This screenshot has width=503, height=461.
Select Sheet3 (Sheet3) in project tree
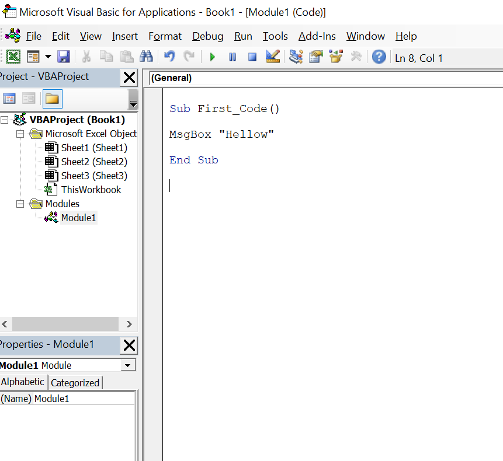pyautogui.click(x=94, y=176)
